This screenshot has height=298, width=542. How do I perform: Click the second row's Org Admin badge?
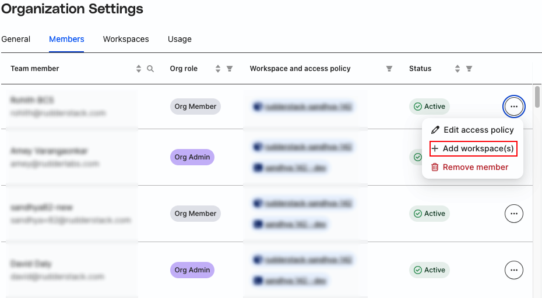(192, 157)
